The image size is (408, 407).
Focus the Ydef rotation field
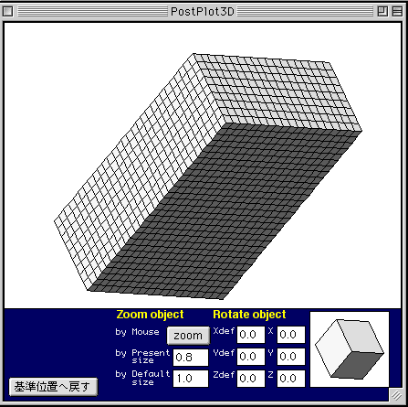[x=251, y=357]
